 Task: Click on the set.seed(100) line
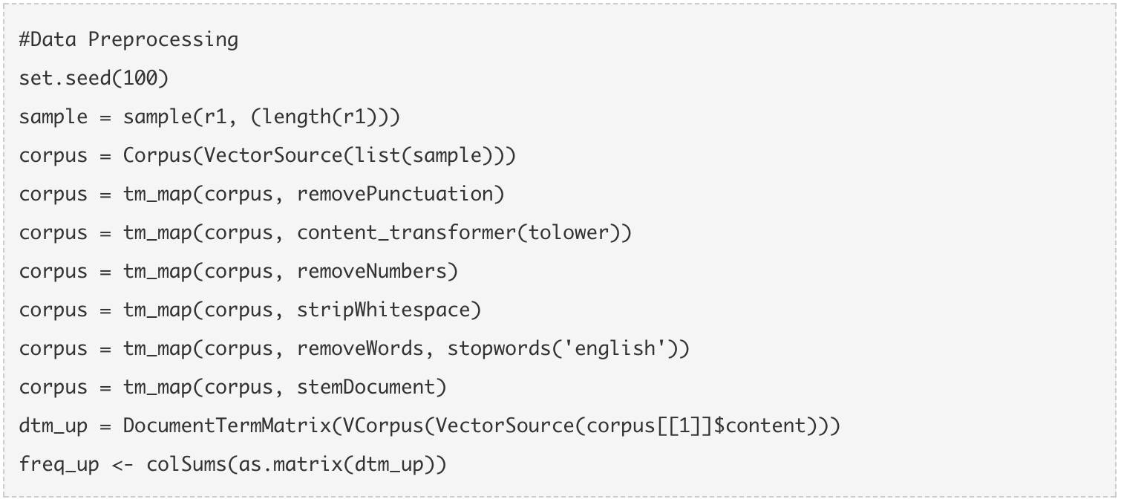click(x=95, y=78)
